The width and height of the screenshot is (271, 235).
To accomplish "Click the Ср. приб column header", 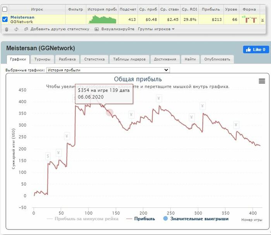I will point(148,9).
